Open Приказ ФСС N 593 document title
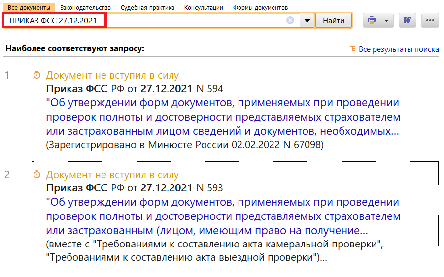 pyautogui.click(x=135, y=187)
